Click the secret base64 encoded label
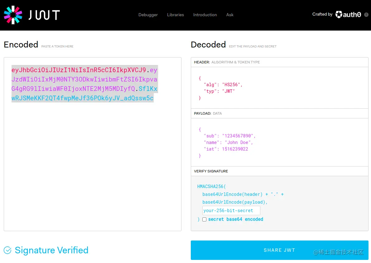 click(x=235, y=219)
